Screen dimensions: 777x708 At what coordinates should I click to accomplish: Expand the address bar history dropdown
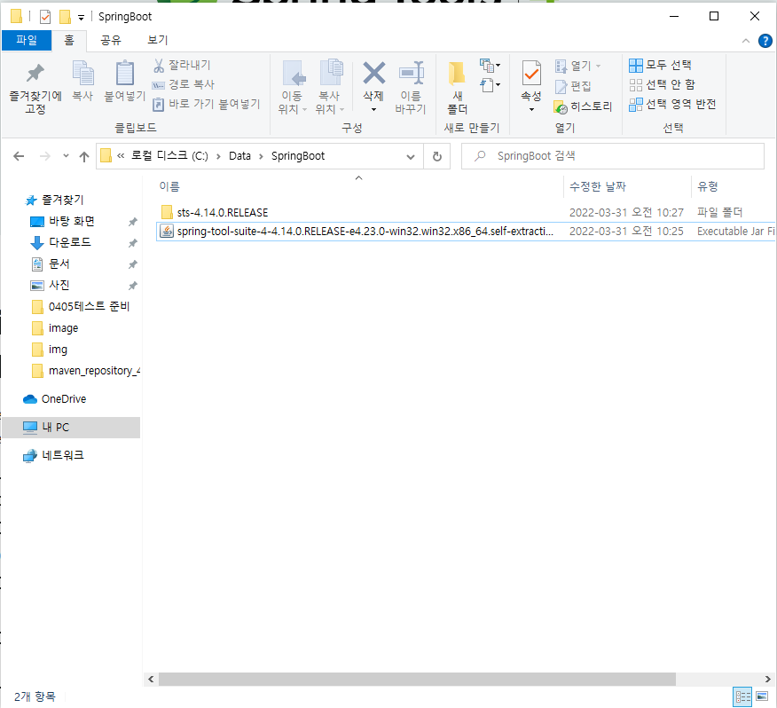(x=411, y=157)
